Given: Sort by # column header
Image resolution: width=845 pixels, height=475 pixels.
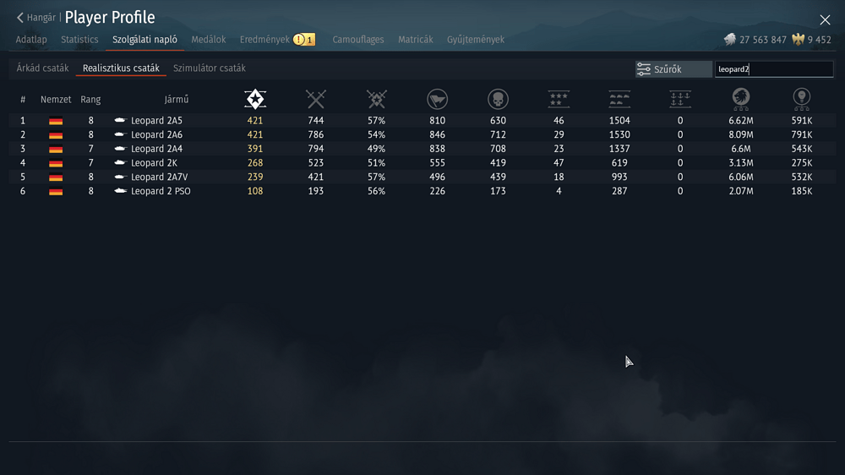Looking at the screenshot, I should click(23, 99).
